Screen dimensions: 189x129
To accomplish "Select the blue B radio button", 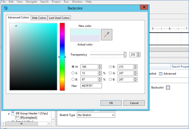I will pyautogui.click(x=110, y=79).
